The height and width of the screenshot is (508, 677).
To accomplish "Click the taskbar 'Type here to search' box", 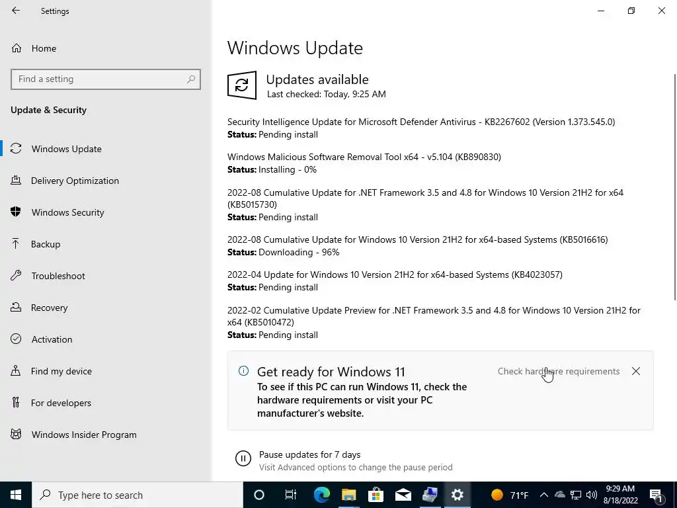I will [x=138, y=495].
